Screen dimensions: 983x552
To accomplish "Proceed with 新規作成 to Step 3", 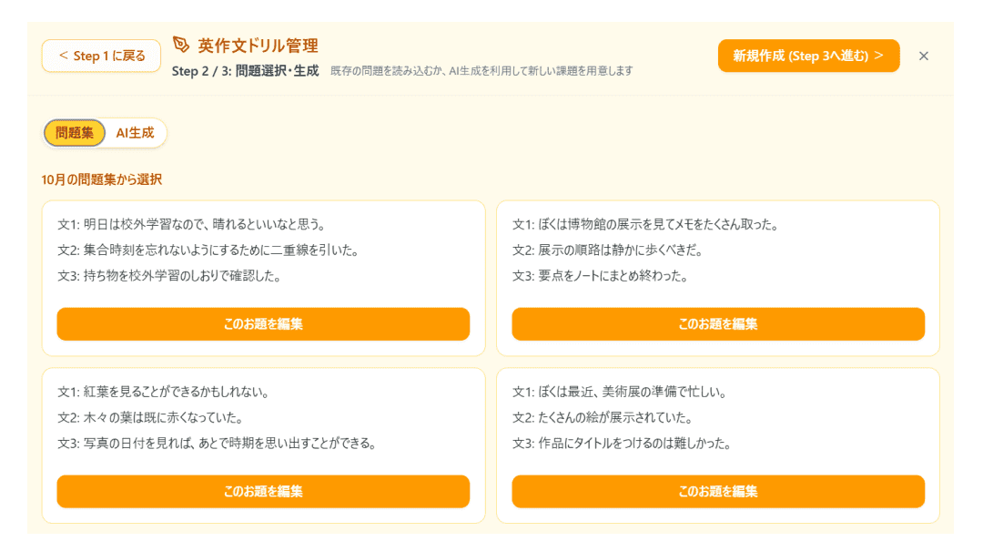I will 808,54.
